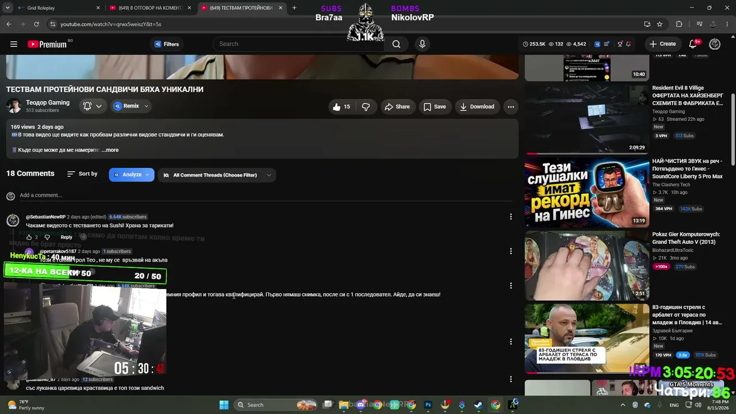The width and height of the screenshot is (736, 414).
Task: Open the weather widget showing 76°F
Action: click(x=27, y=405)
